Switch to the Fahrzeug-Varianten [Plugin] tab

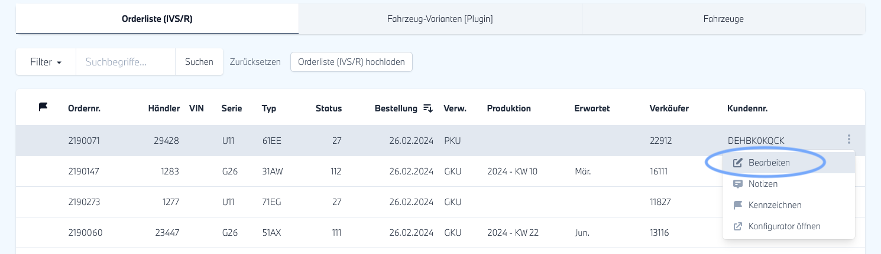click(440, 19)
